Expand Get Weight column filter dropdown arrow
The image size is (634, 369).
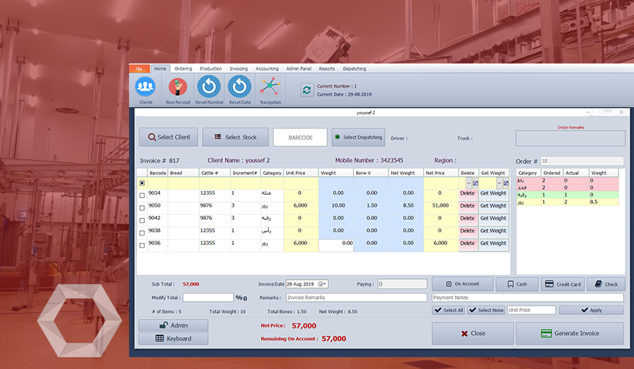[x=499, y=183]
